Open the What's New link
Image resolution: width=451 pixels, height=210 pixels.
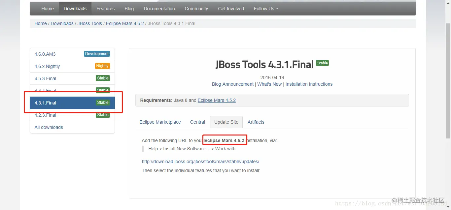click(x=269, y=84)
